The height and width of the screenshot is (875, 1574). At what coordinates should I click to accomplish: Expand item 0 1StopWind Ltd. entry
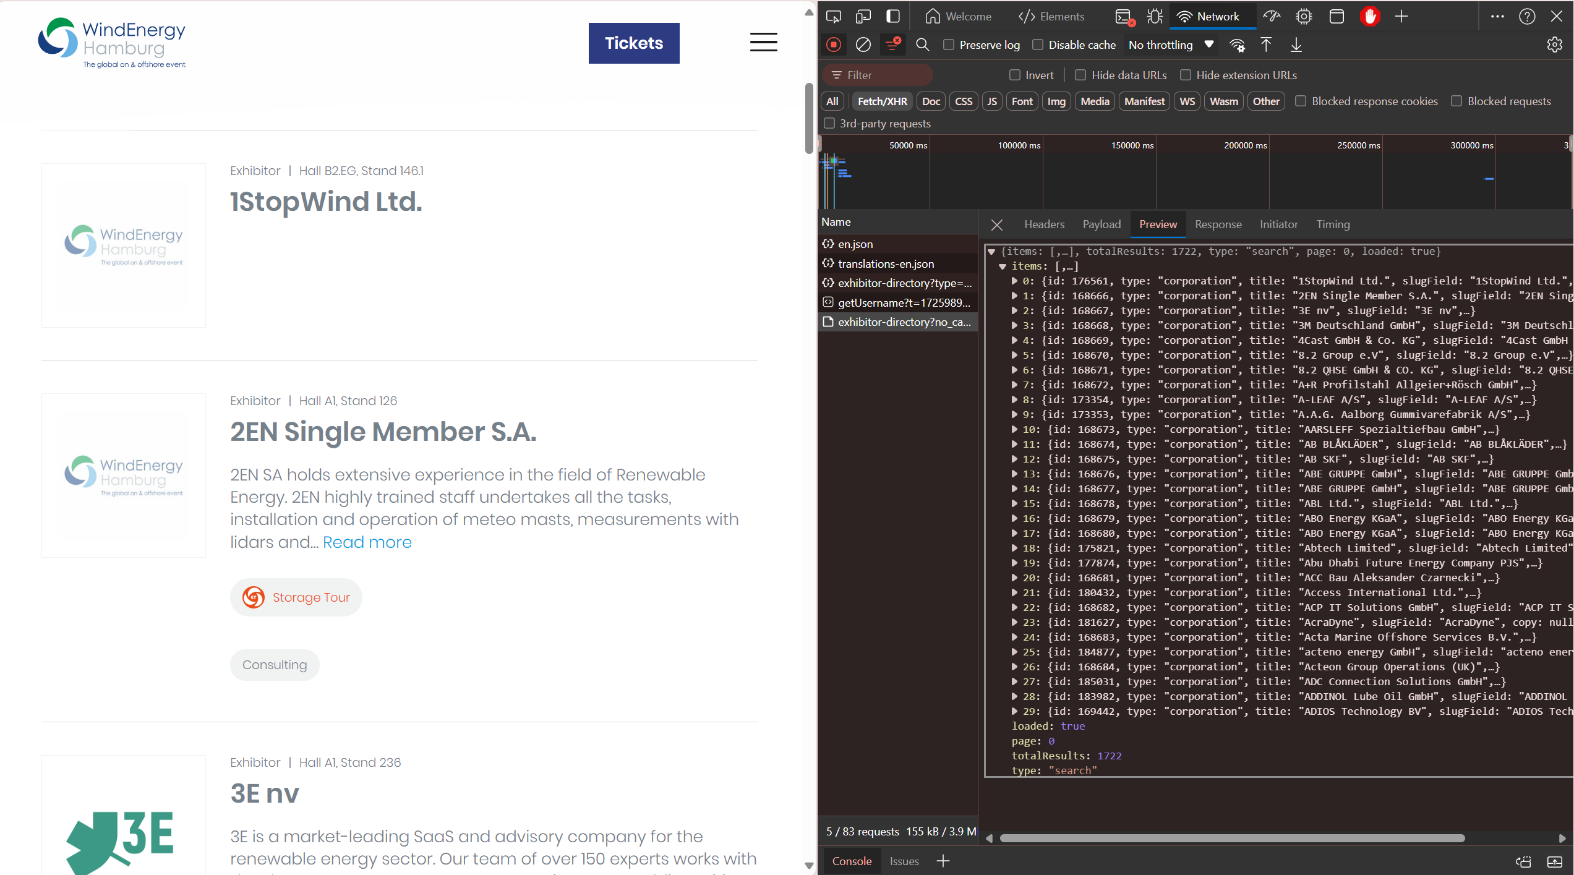[x=1014, y=281]
